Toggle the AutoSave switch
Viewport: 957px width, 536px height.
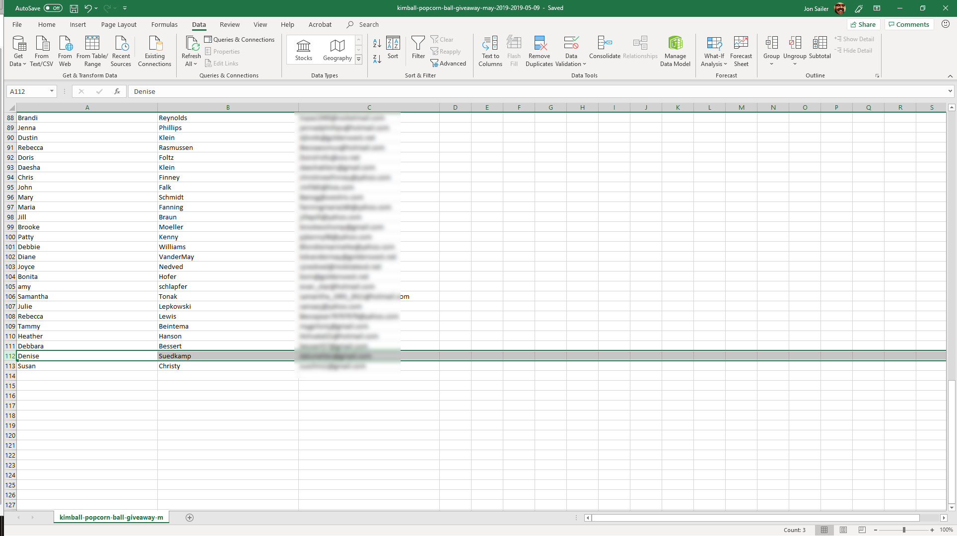53,8
